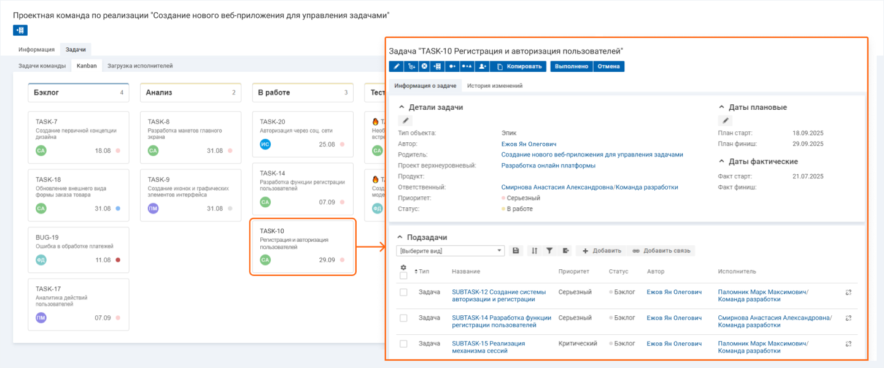This screenshot has height=368, width=884.
Task: Click the save view floppy disk icon
Action: [516, 251]
